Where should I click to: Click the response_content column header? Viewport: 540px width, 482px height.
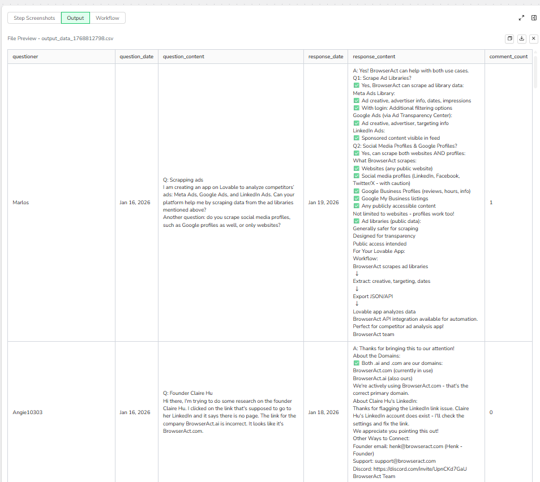pyautogui.click(x=374, y=57)
